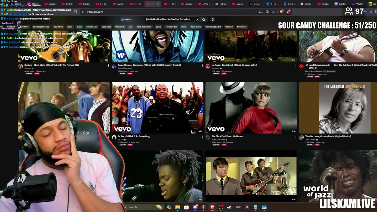Open Discord from the taskbar

pos(195,207)
